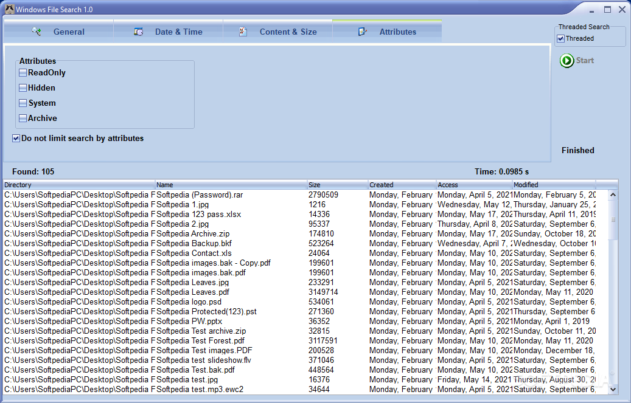Select the Softpedia Archive.zip row
The width and height of the screenshot is (631, 403).
click(300, 233)
